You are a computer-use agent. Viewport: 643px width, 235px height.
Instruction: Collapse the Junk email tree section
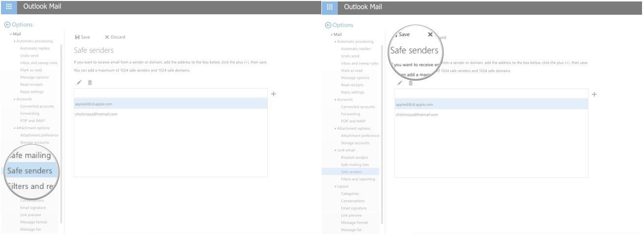tap(336, 150)
